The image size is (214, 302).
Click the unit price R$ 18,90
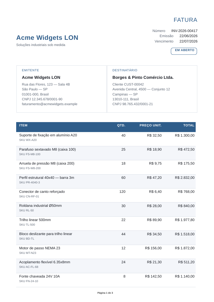[x=154, y=150]
